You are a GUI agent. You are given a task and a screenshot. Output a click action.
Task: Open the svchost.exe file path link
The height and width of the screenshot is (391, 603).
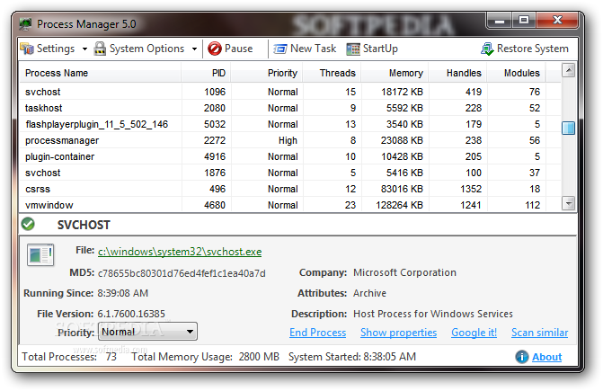tap(180, 252)
